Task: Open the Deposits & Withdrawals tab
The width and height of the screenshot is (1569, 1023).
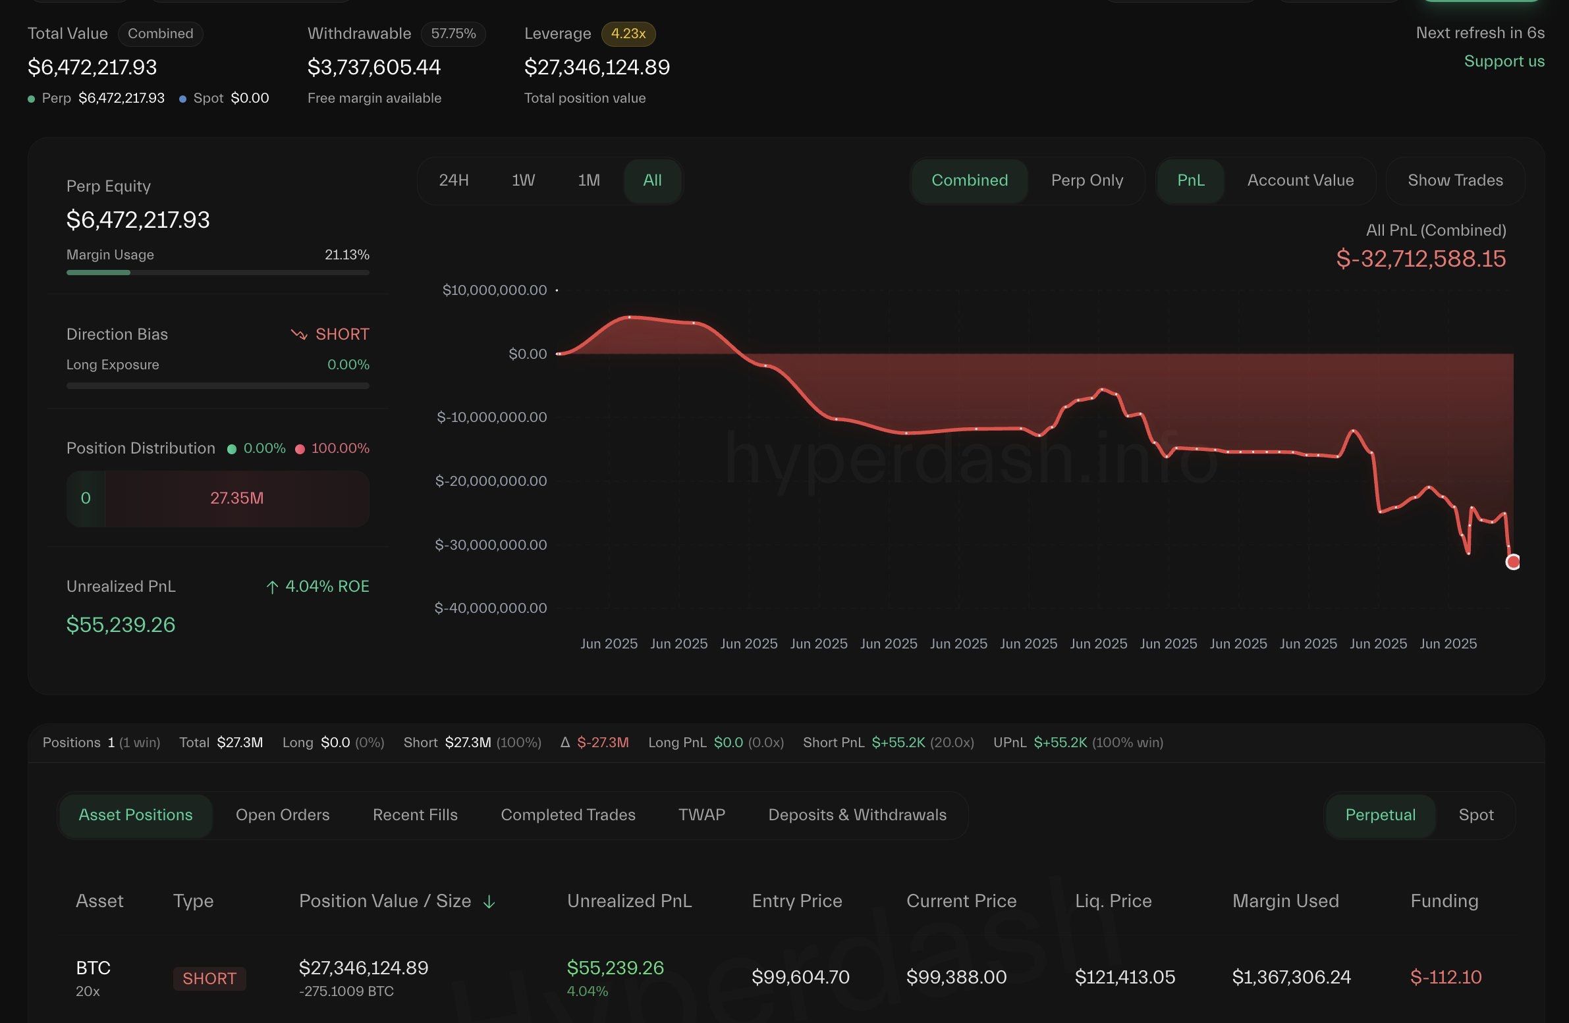Action: [857, 815]
